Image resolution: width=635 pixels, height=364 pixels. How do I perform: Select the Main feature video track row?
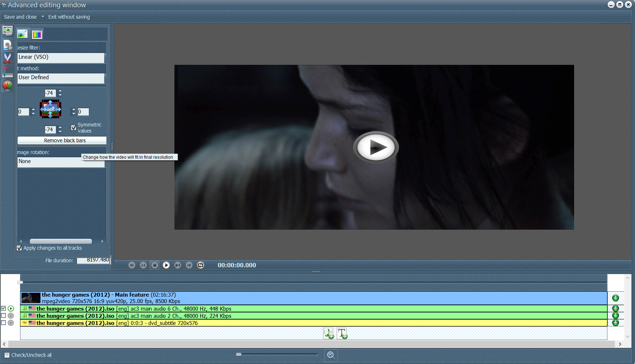click(314, 298)
